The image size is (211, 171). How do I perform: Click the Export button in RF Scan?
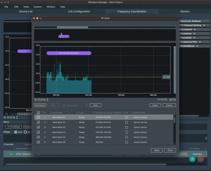coord(169,105)
